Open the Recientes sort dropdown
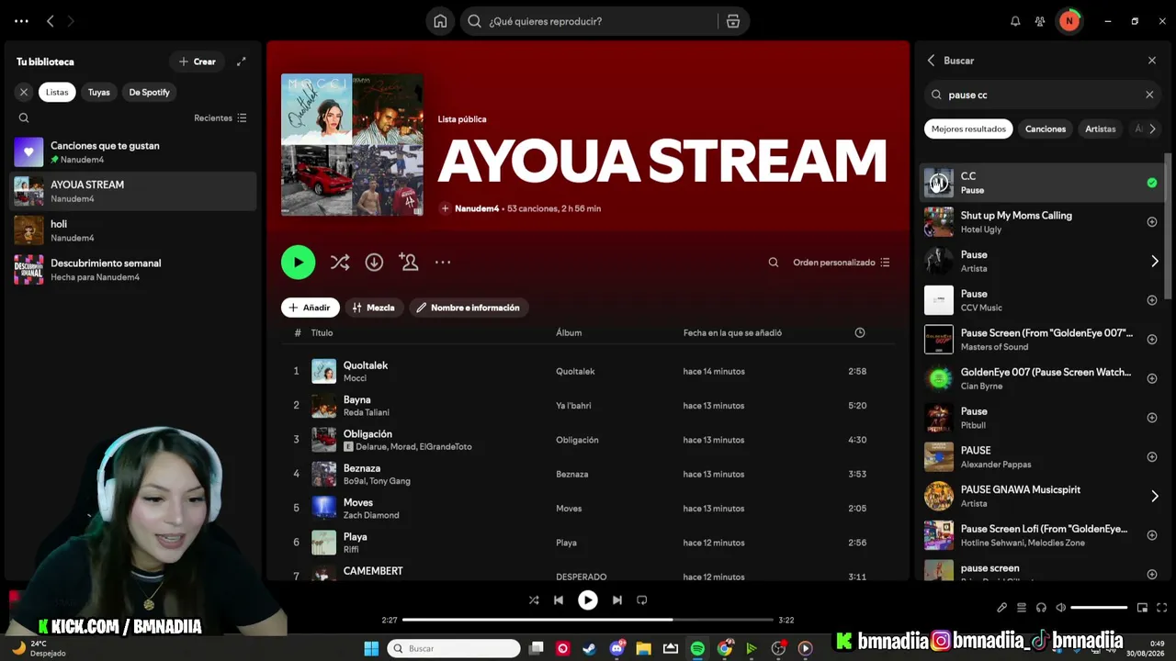The image size is (1176, 661). (220, 118)
